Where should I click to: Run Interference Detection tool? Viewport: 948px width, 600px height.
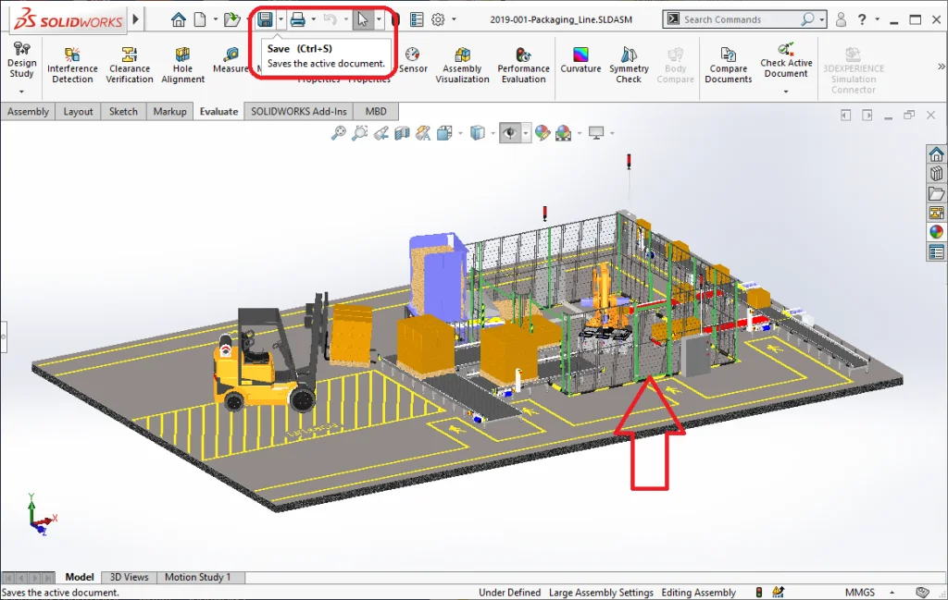[x=72, y=66]
